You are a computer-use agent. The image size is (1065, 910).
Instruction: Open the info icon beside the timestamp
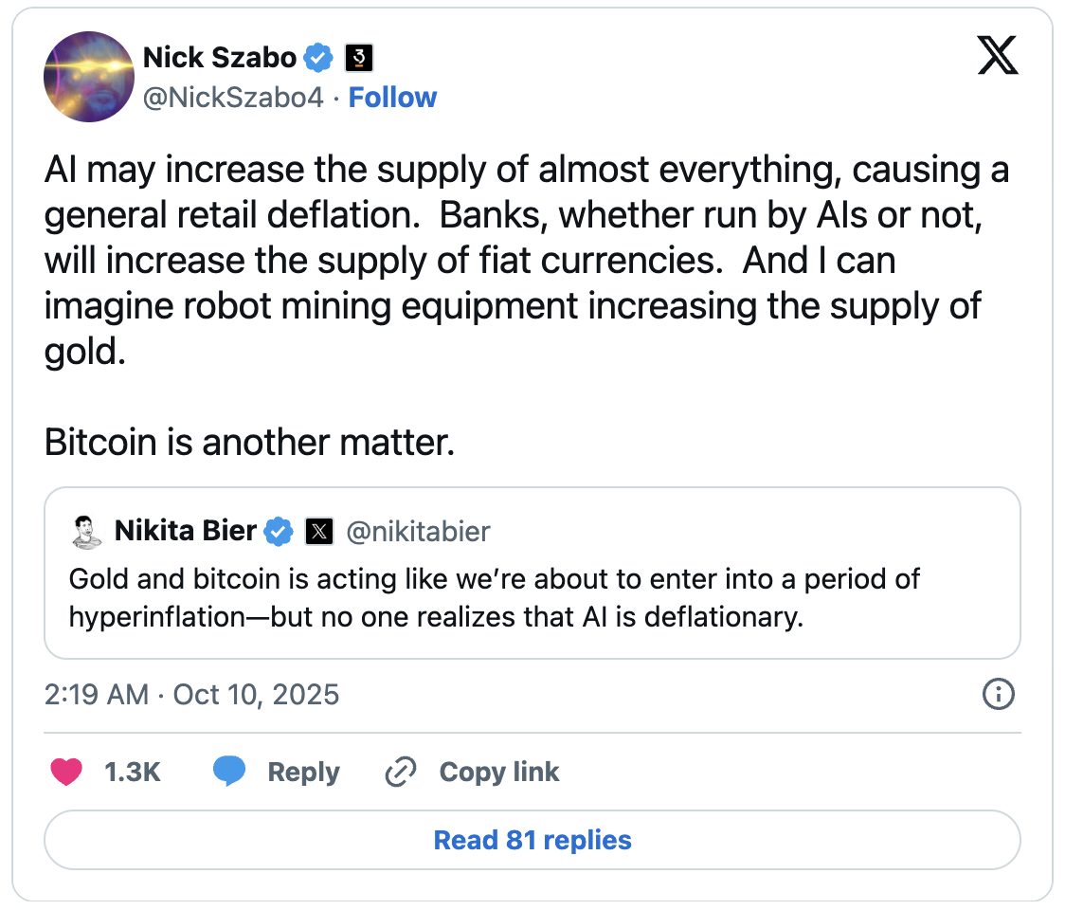point(999,695)
